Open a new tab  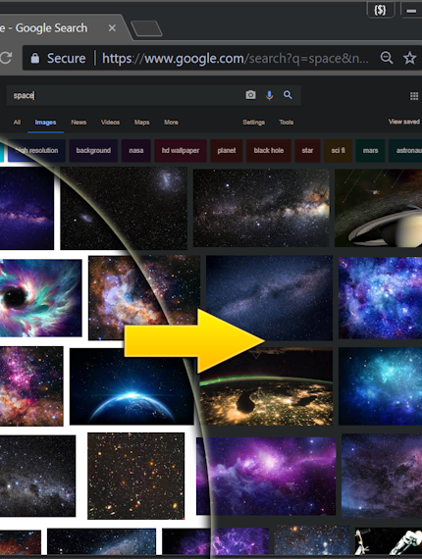[x=146, y=28]
